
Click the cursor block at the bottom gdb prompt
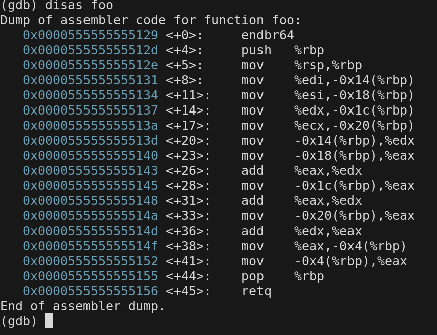click(49, 321)
